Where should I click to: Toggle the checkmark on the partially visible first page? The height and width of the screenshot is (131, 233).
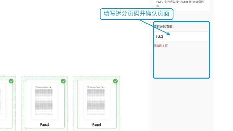(x=11, y=81)
